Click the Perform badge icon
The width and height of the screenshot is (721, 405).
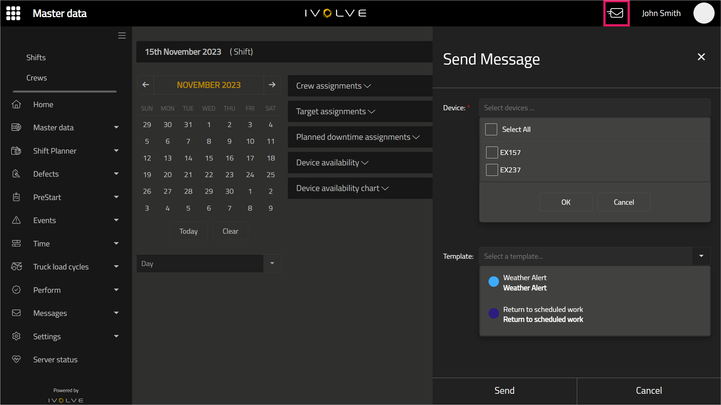click(x=16, y=290)
